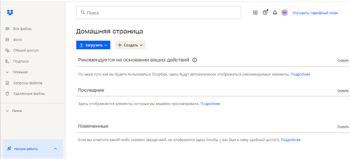Screen dimensions: 350x159
Task: Click the rocket icon in Начало работы
Action: pos(9,149)
